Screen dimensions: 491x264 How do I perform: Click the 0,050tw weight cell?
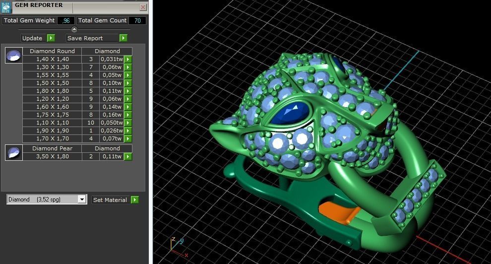point(112,123)
